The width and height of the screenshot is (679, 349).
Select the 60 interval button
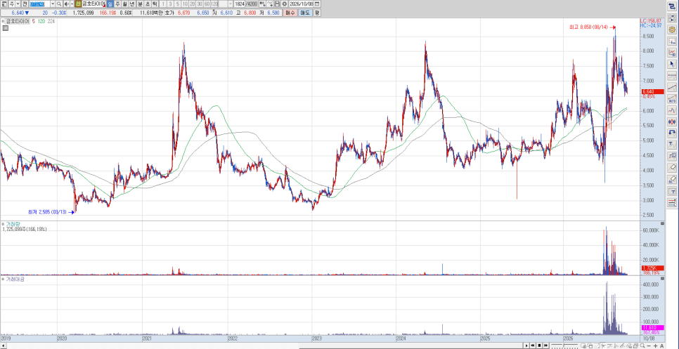point(207,4)
